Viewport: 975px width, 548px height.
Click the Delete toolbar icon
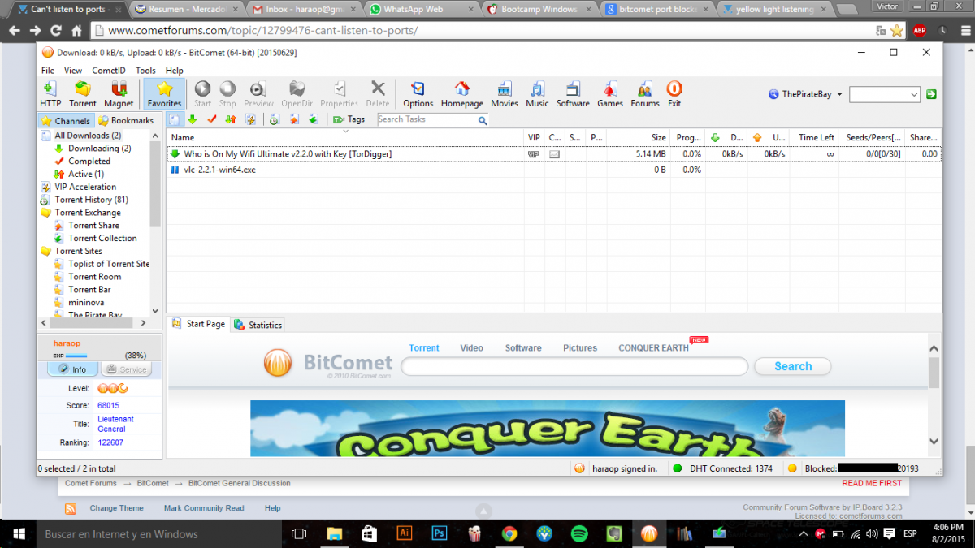click(378, 93)
